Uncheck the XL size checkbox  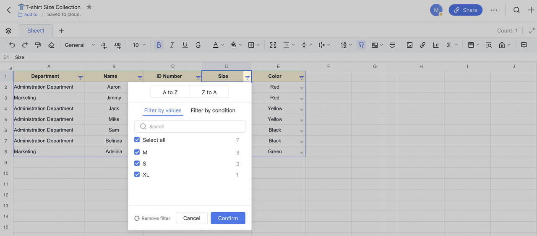coord(137,174)
